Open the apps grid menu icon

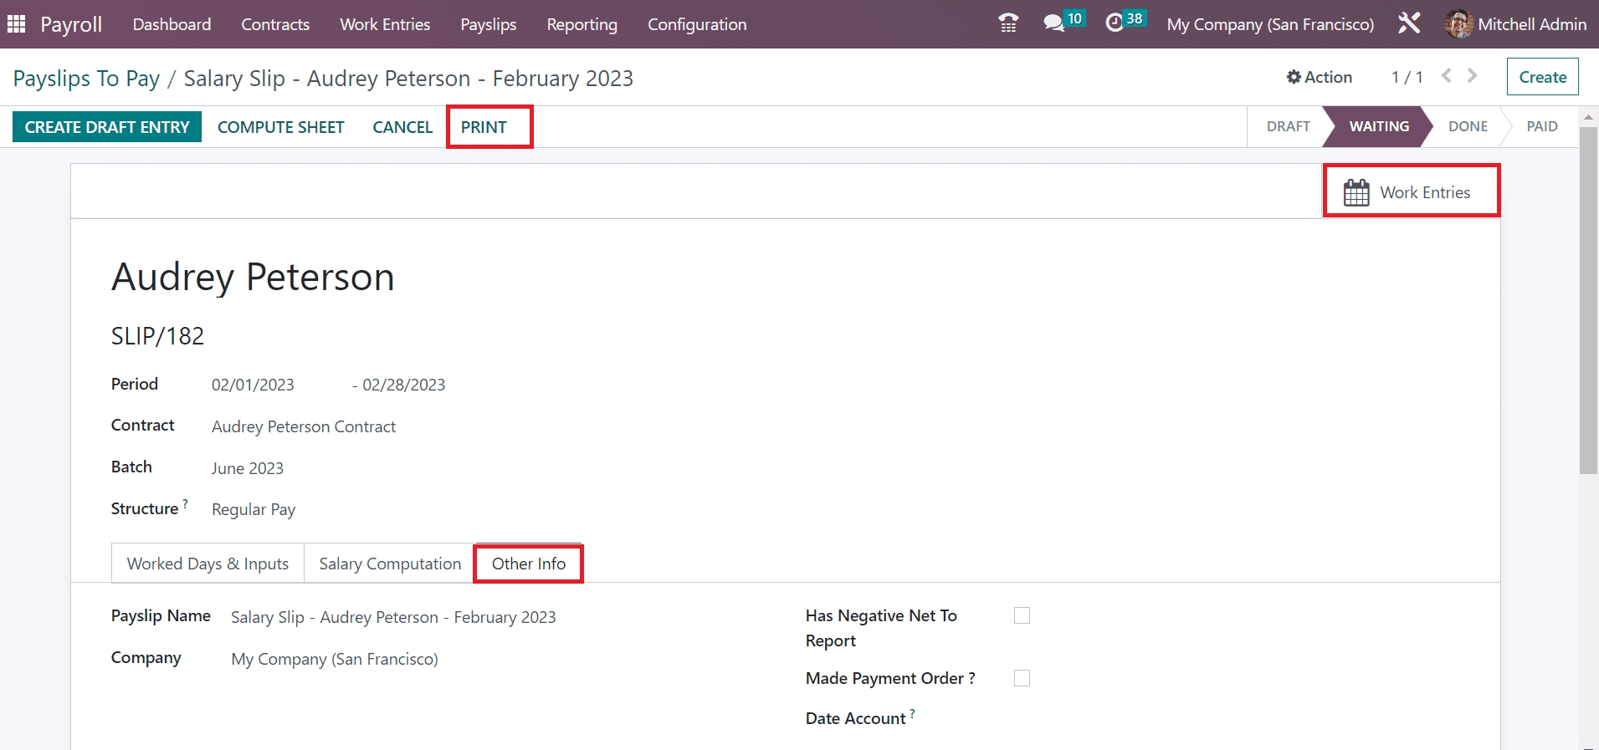coord(16,24)
